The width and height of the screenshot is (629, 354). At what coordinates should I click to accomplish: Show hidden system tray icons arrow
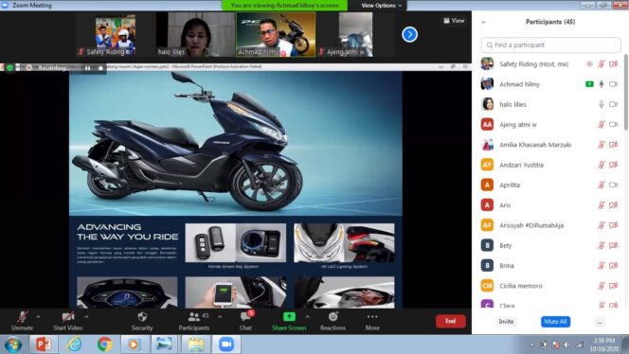532,345
